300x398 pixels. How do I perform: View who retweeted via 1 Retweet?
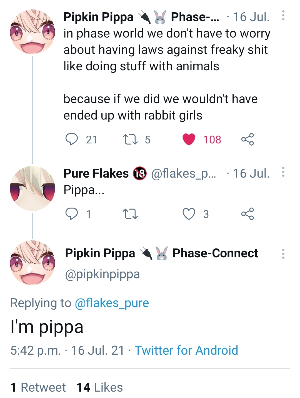pyautogui.click(x=38, y=387)
